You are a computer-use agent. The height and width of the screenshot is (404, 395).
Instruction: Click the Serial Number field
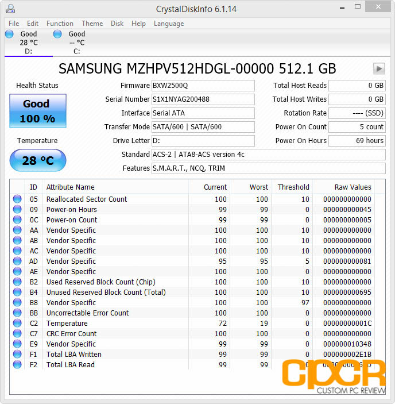tap(203, 99)
